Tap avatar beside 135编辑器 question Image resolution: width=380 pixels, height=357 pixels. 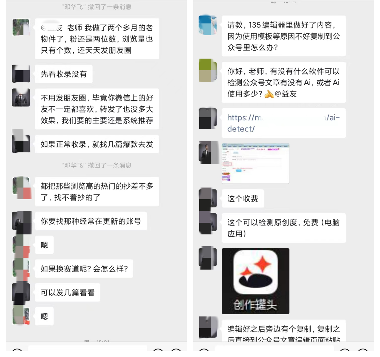[208, 25]
